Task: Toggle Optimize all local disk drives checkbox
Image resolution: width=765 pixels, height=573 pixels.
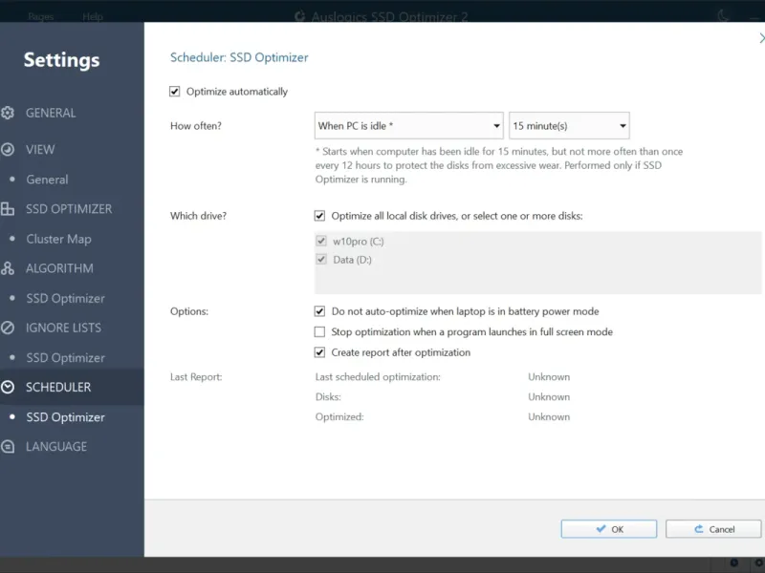Action: 319,216
